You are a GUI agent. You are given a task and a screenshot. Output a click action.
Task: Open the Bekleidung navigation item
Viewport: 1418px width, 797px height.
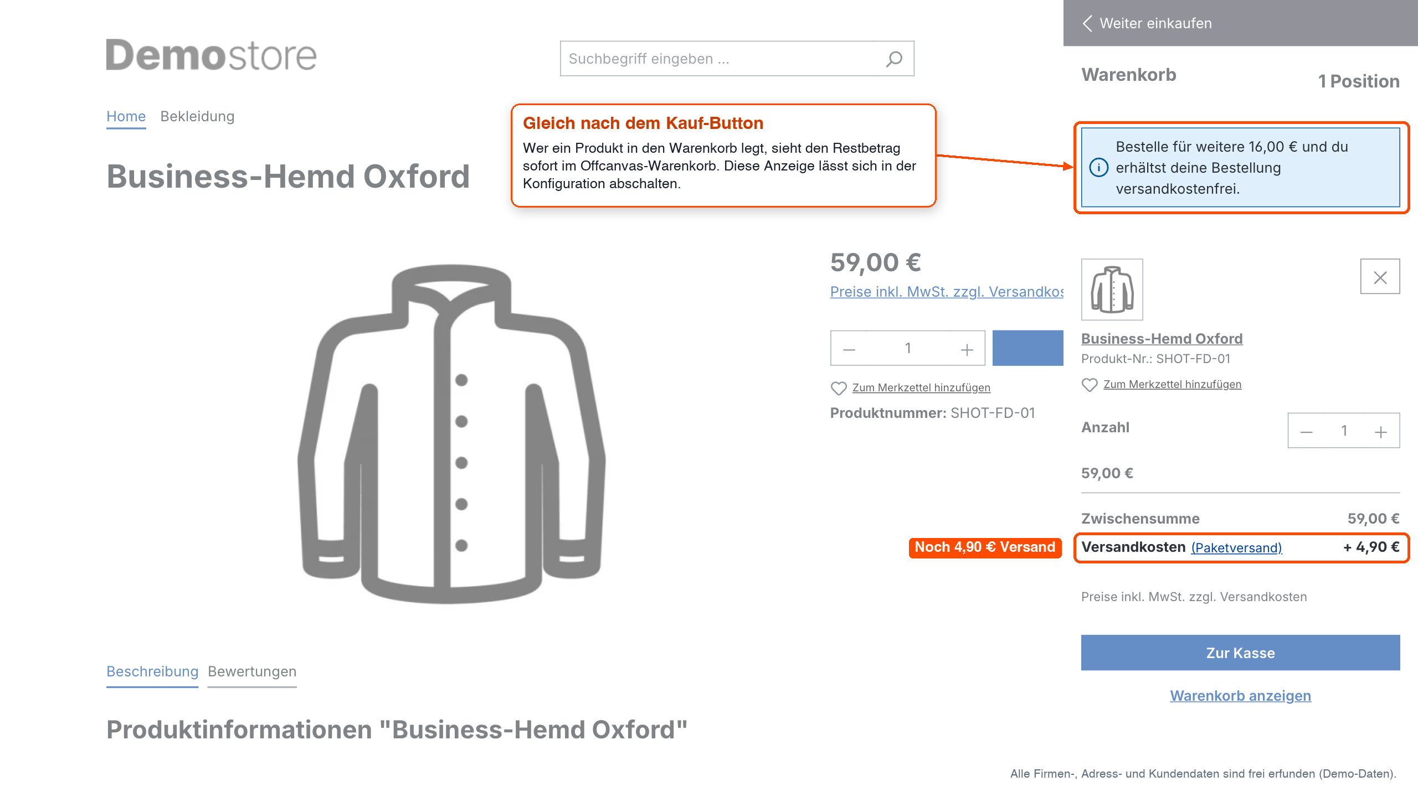[197, 117]
